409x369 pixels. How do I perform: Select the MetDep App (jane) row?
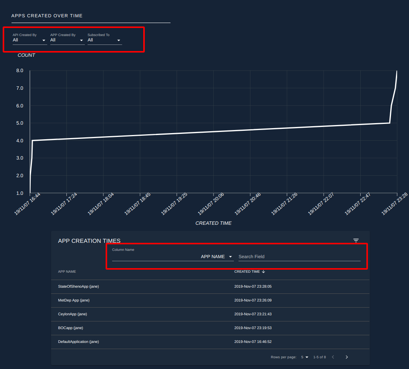pyautogui.click(x=210, y=300)
